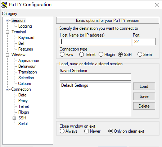Screen dimensions: 162x147
Task: Collapse the Session tree node
Action: click(8, 20)
